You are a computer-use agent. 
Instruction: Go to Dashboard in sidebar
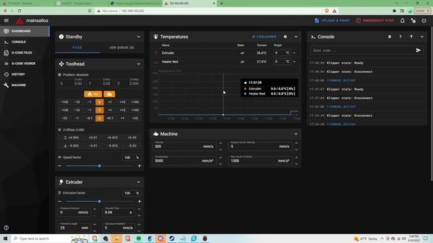coord(24,31)
